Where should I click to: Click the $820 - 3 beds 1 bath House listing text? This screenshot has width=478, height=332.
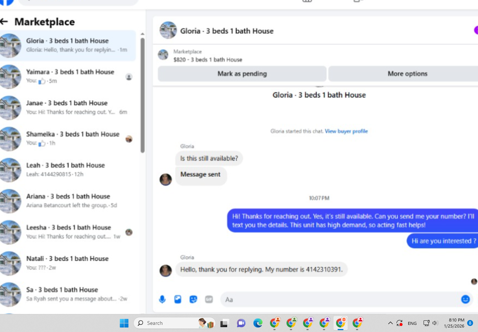[208, 60]
